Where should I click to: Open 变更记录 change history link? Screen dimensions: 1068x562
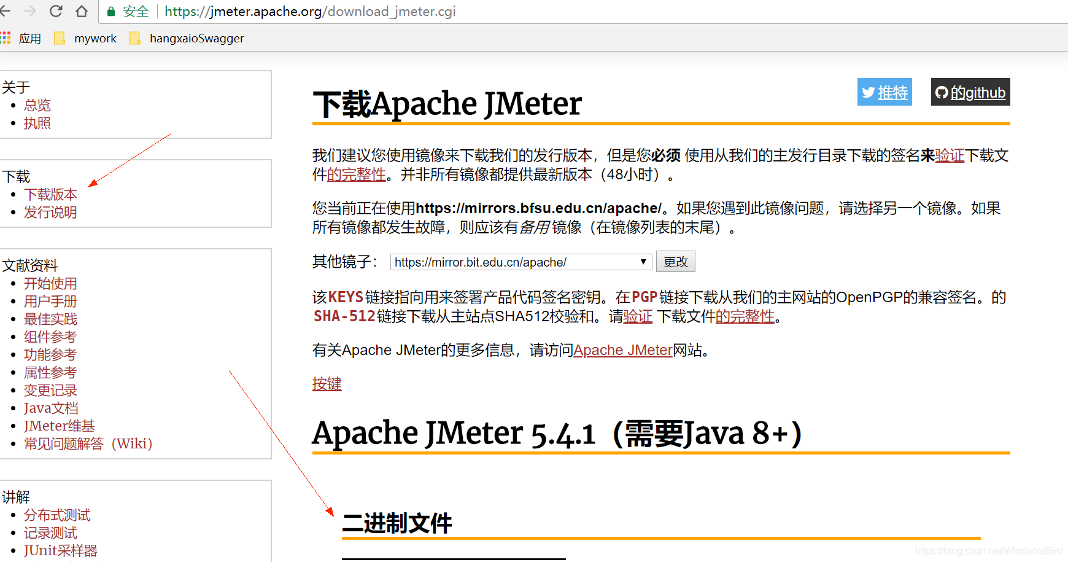pyautogui.click(x=50, y=390)
